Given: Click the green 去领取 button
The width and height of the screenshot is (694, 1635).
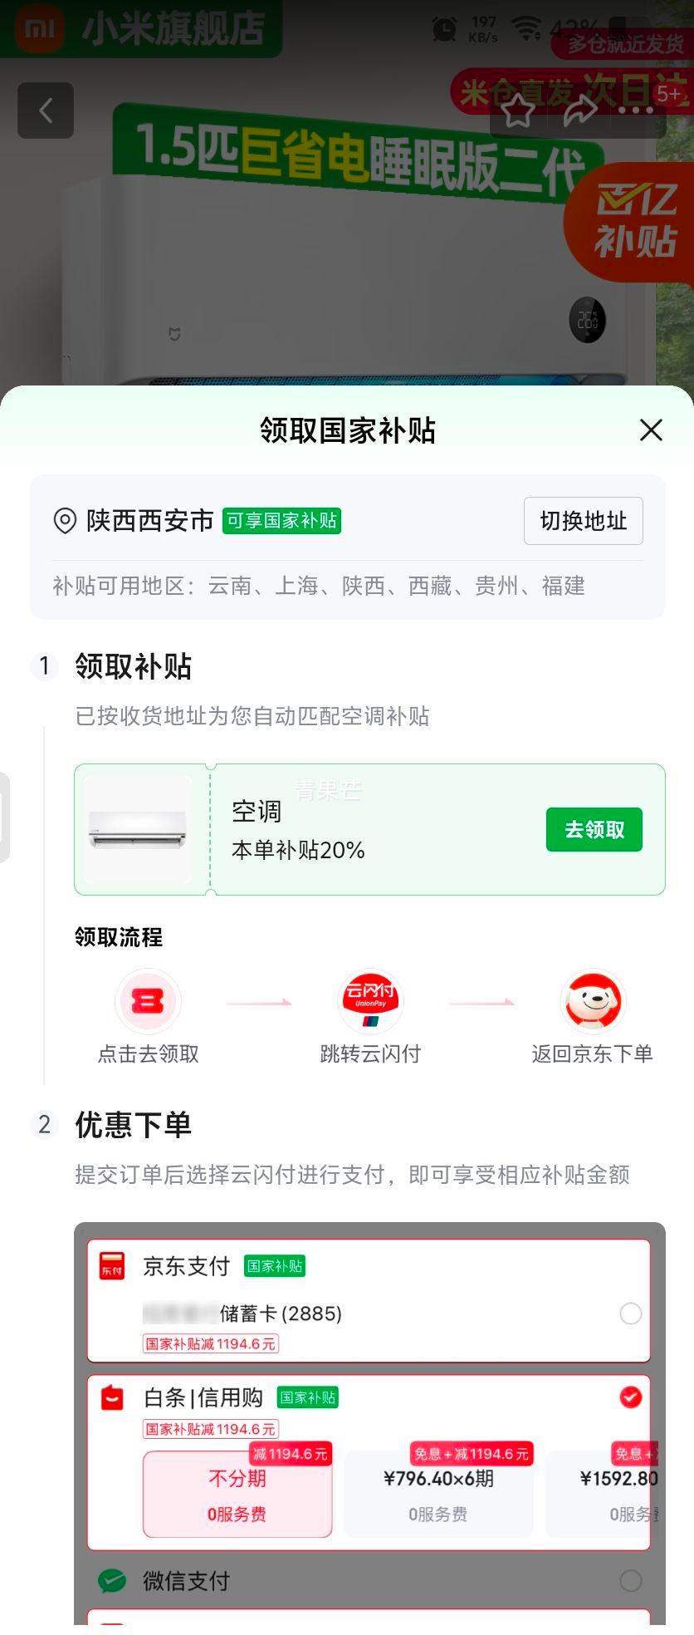Looking at the screenshot, I should pyautogui.click(x=594, y=829).
